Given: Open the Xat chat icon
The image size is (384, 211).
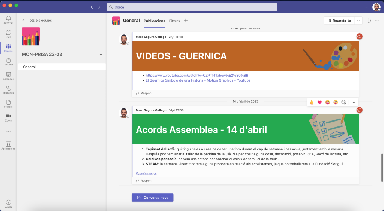Looking at the screenshot, I should 8,33.
